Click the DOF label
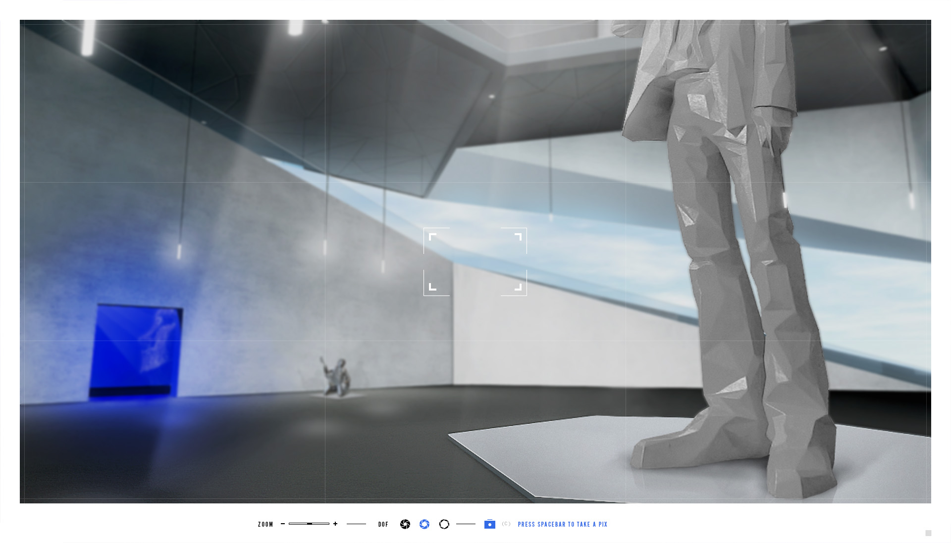 pos(383,524)
